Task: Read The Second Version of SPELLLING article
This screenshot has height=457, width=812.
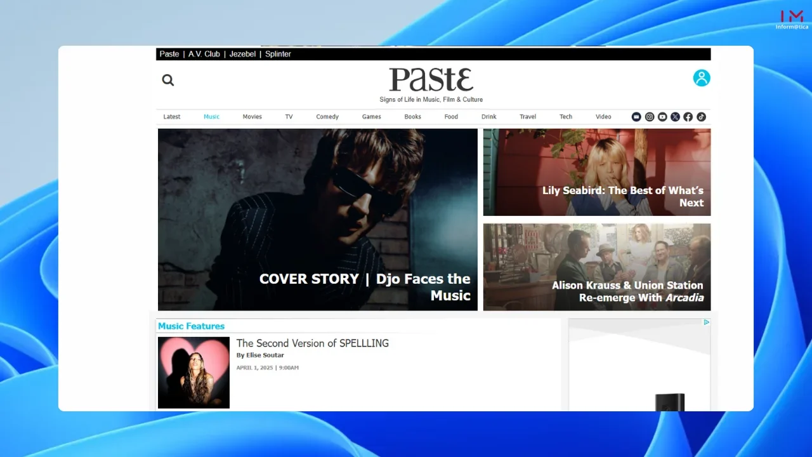Action: point(313,343)
